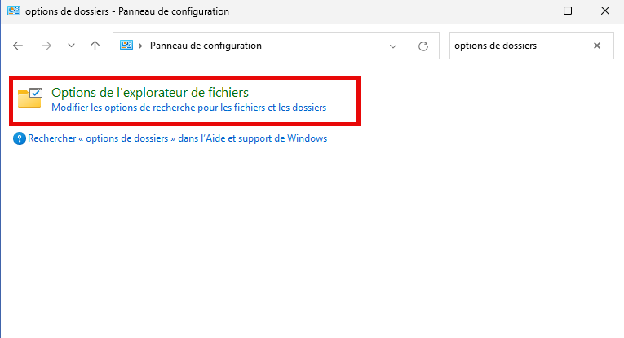Go back using the back arrow
This screenshot has height=338, width=624.
tap(18, 46)
